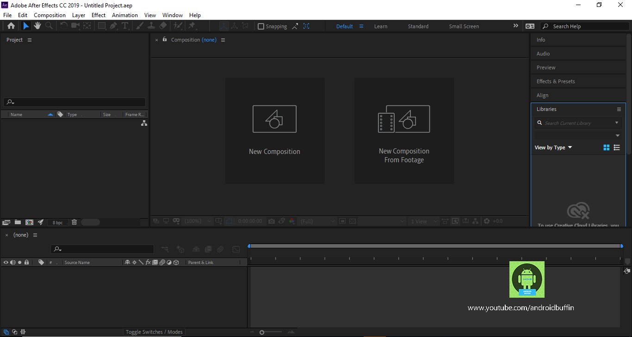The image size is (632, 337).
Task: Open the magnification (100%) dropdown
Action: 198,221
